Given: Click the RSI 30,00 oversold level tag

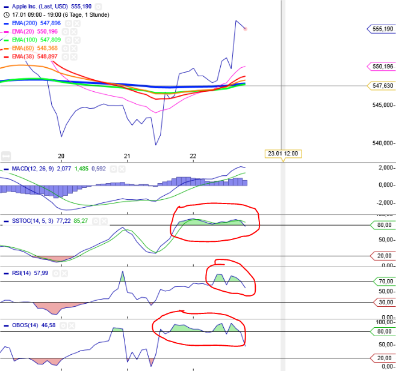Looking at the screenshot, I should (x=385, y=302).
